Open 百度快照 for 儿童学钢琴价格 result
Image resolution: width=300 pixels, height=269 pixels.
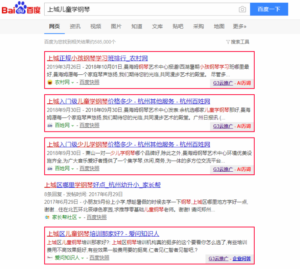click(89, 125)
